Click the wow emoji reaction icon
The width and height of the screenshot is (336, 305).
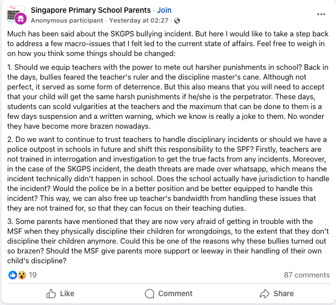pyautogui.click(x=21, y=275)
